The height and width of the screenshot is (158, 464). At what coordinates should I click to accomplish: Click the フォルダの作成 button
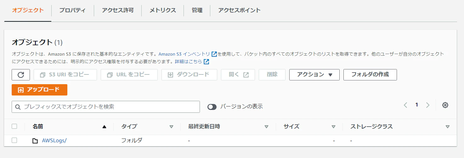tap(370, 75)
